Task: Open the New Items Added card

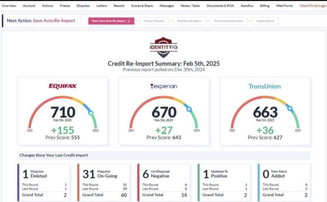Action: (x=284, y=183)
